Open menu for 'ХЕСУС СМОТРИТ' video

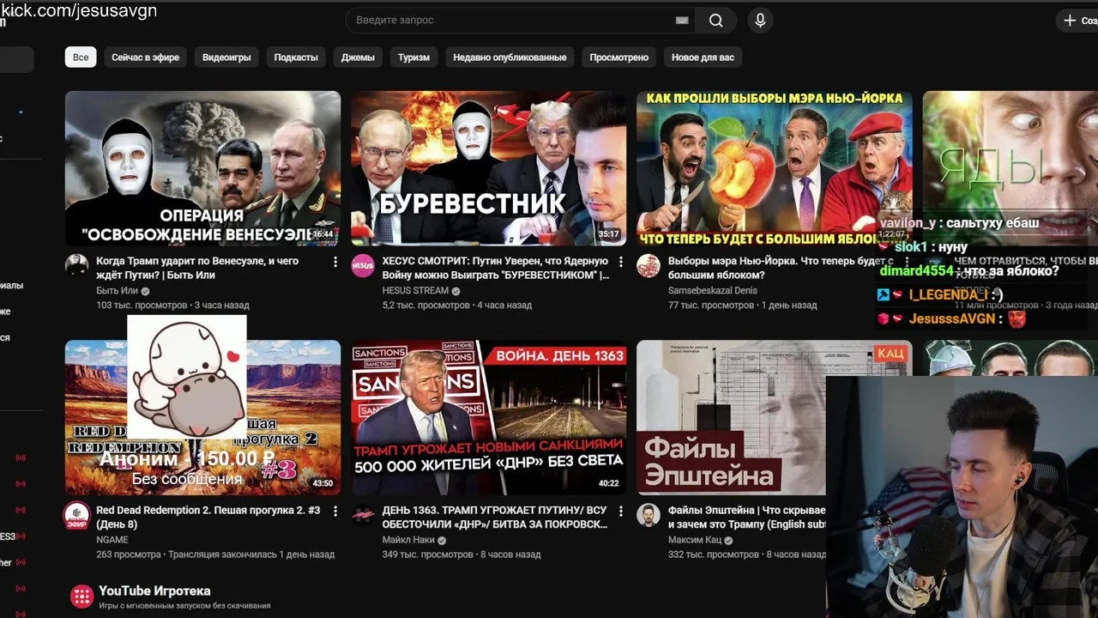(621, 262)
